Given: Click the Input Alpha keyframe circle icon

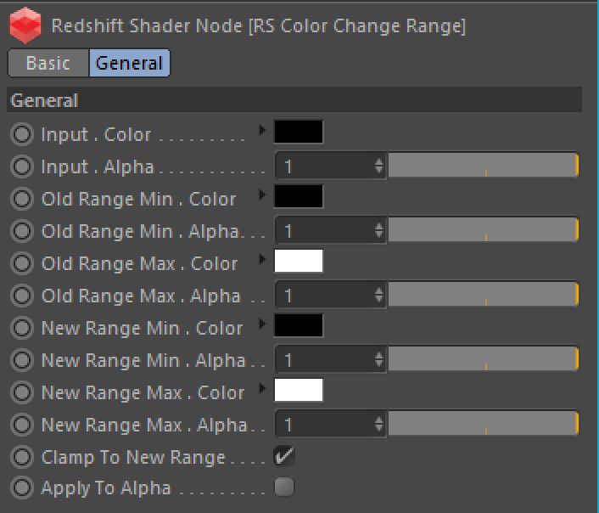Looking at the screenshot, I should [22, 166].
